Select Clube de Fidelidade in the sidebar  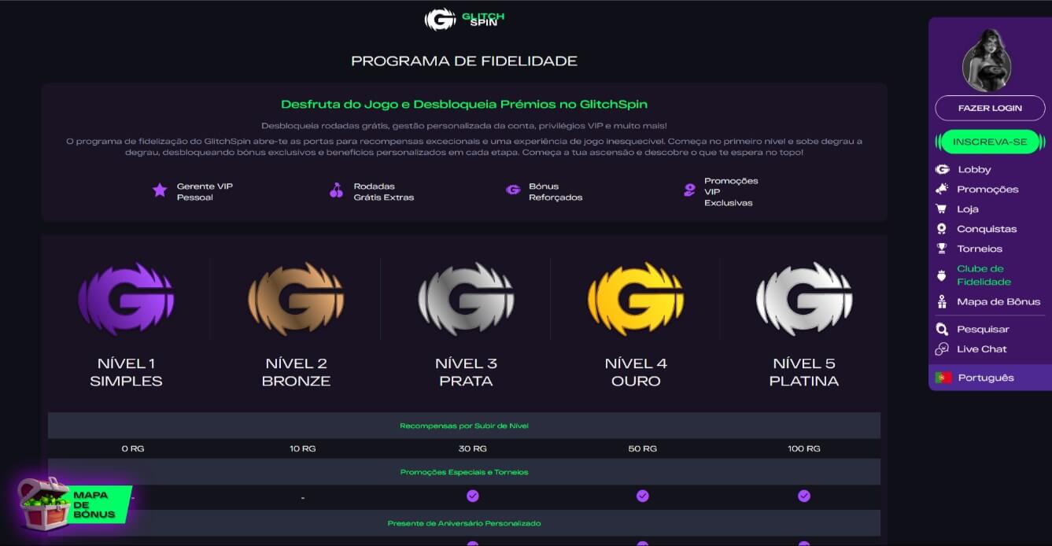click(x=981, y=275)
